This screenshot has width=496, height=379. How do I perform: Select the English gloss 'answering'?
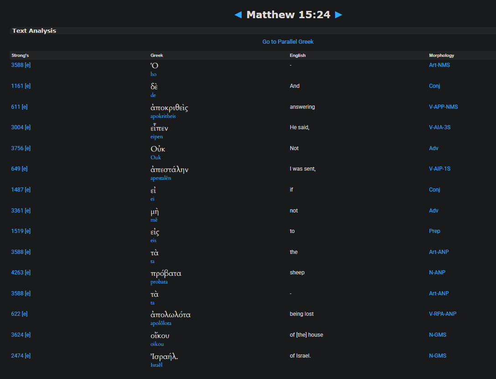(302, 107)
